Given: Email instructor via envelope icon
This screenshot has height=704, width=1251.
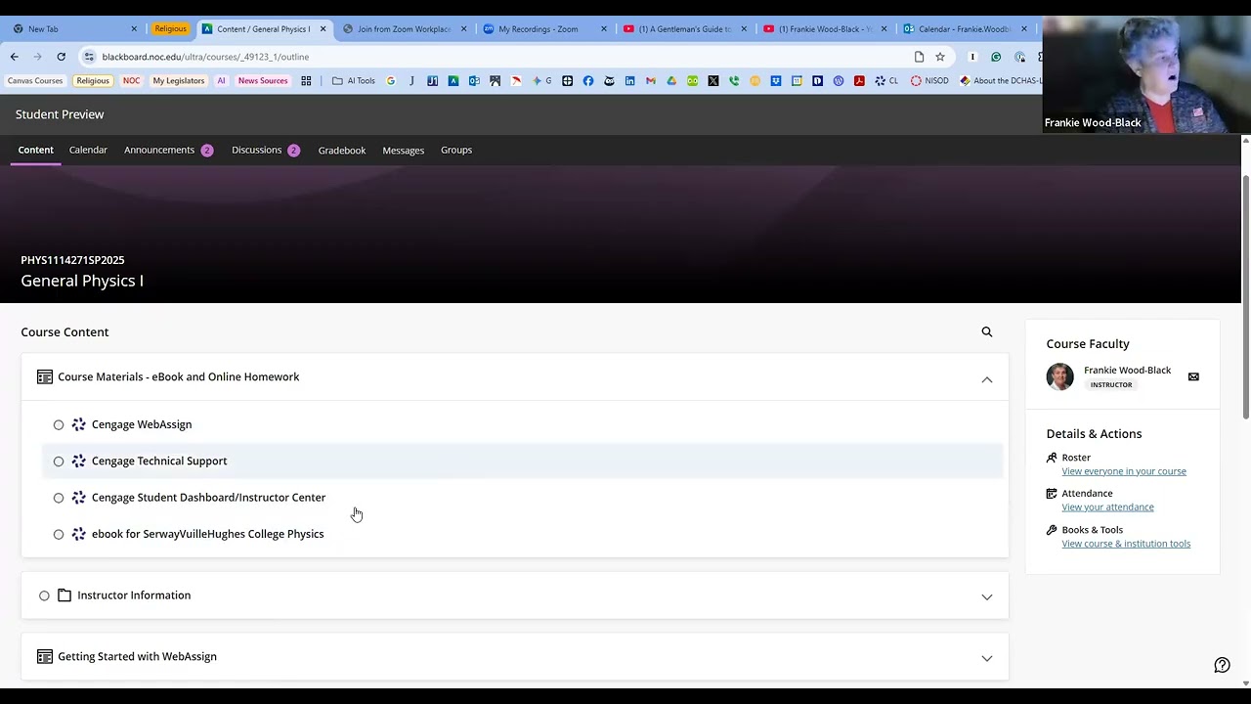Looking at the screenshot, I should [1193, 376].
